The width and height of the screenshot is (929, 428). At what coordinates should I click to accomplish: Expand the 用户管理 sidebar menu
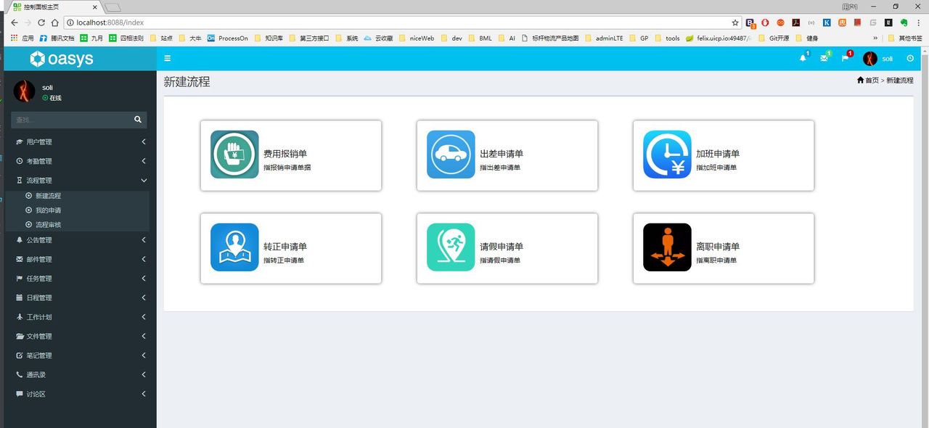(x=80, y=142)
